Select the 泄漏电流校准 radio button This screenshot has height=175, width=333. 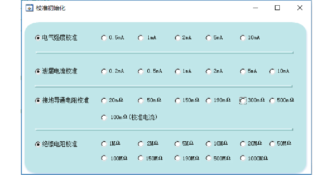38,71
